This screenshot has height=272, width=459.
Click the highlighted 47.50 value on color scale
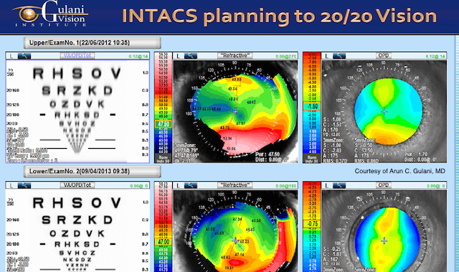coord(163,124)
